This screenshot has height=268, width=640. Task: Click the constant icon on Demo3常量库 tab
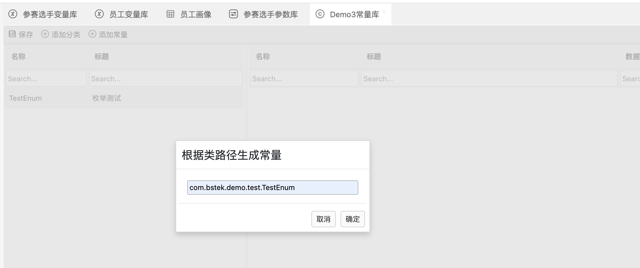click(x=320, y=14)
